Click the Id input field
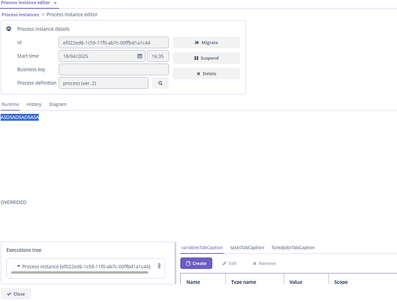Image resolution: width=397 pixels, height=302 pixels. (x=114, y=42)
